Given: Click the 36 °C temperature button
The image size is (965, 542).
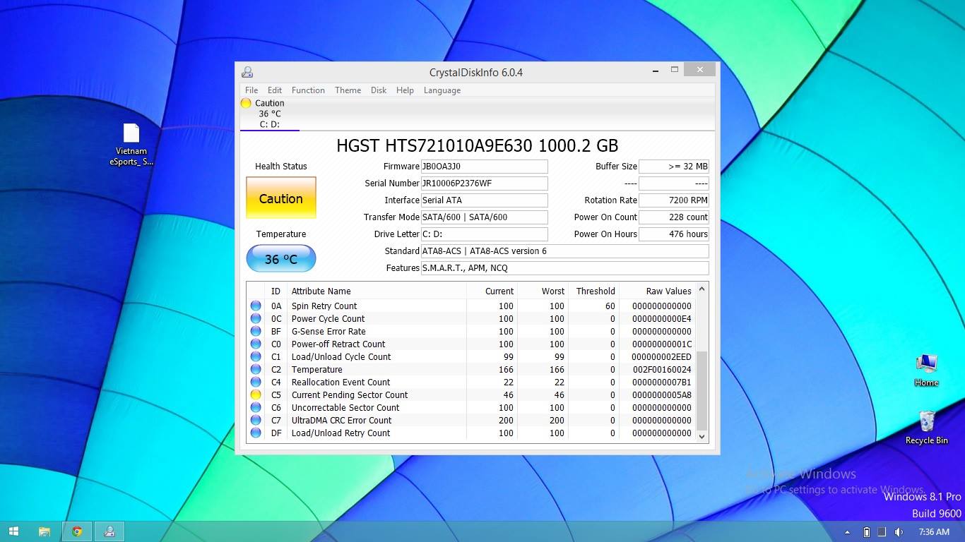Looking at the screenshot, I should 281,259.
